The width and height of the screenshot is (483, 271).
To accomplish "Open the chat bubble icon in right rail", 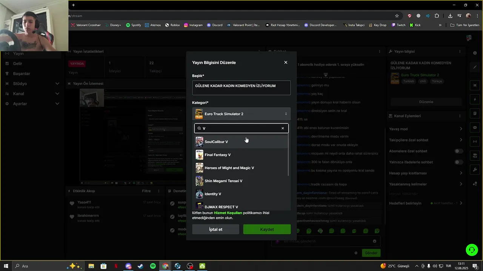I will click(475, 128).
